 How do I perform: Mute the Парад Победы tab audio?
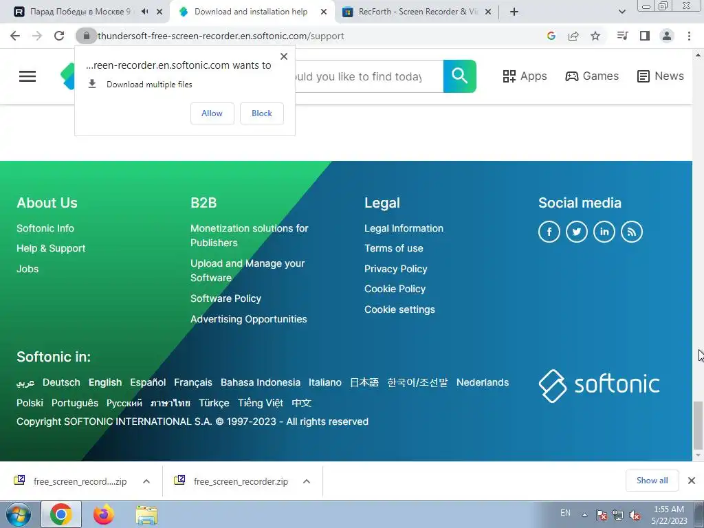144,12
